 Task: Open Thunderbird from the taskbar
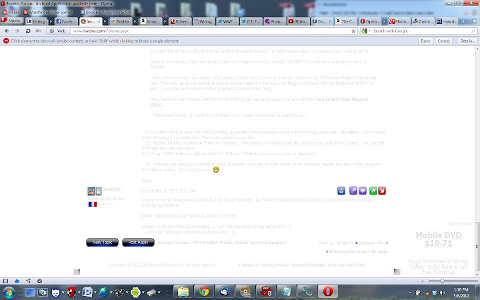pos(225,292)
